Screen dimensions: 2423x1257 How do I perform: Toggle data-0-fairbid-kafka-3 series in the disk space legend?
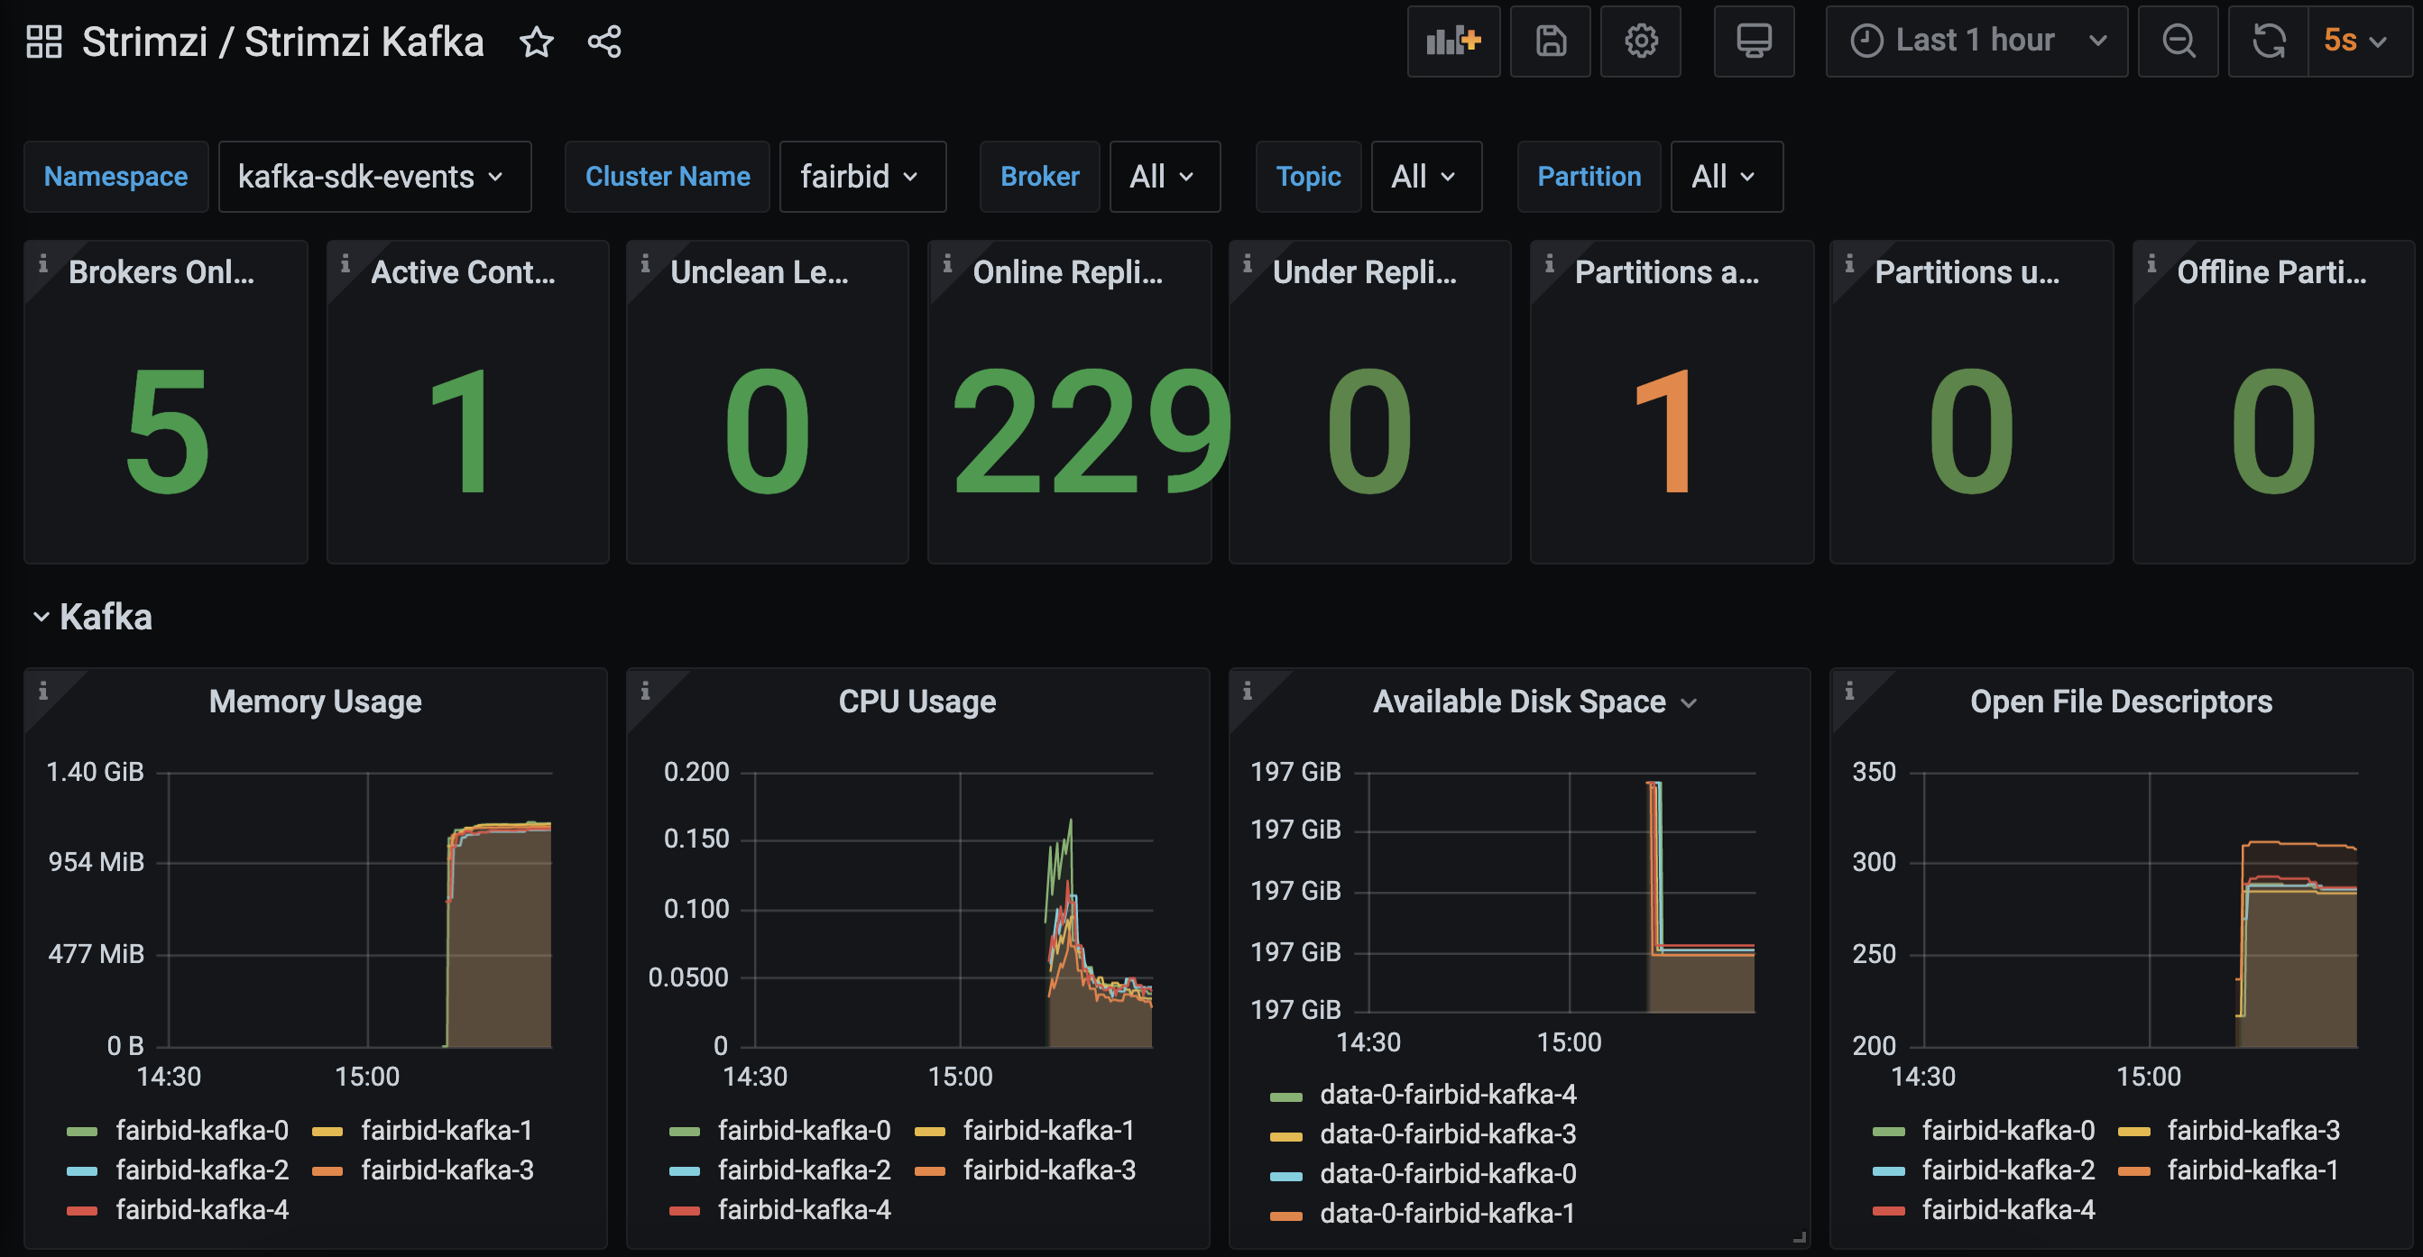coord(1448,1134)
